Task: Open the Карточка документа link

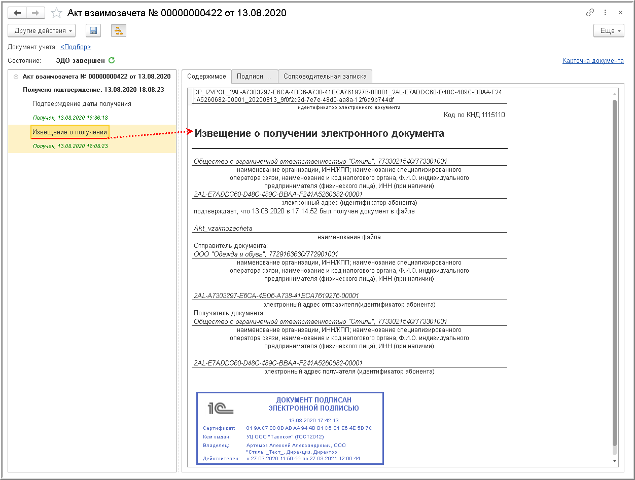Action: 593,60
